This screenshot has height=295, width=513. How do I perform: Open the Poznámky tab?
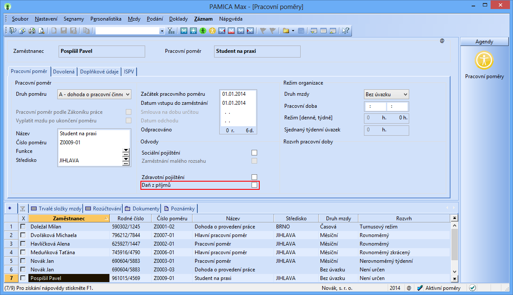pyautogui.click(x=180, y=209)
